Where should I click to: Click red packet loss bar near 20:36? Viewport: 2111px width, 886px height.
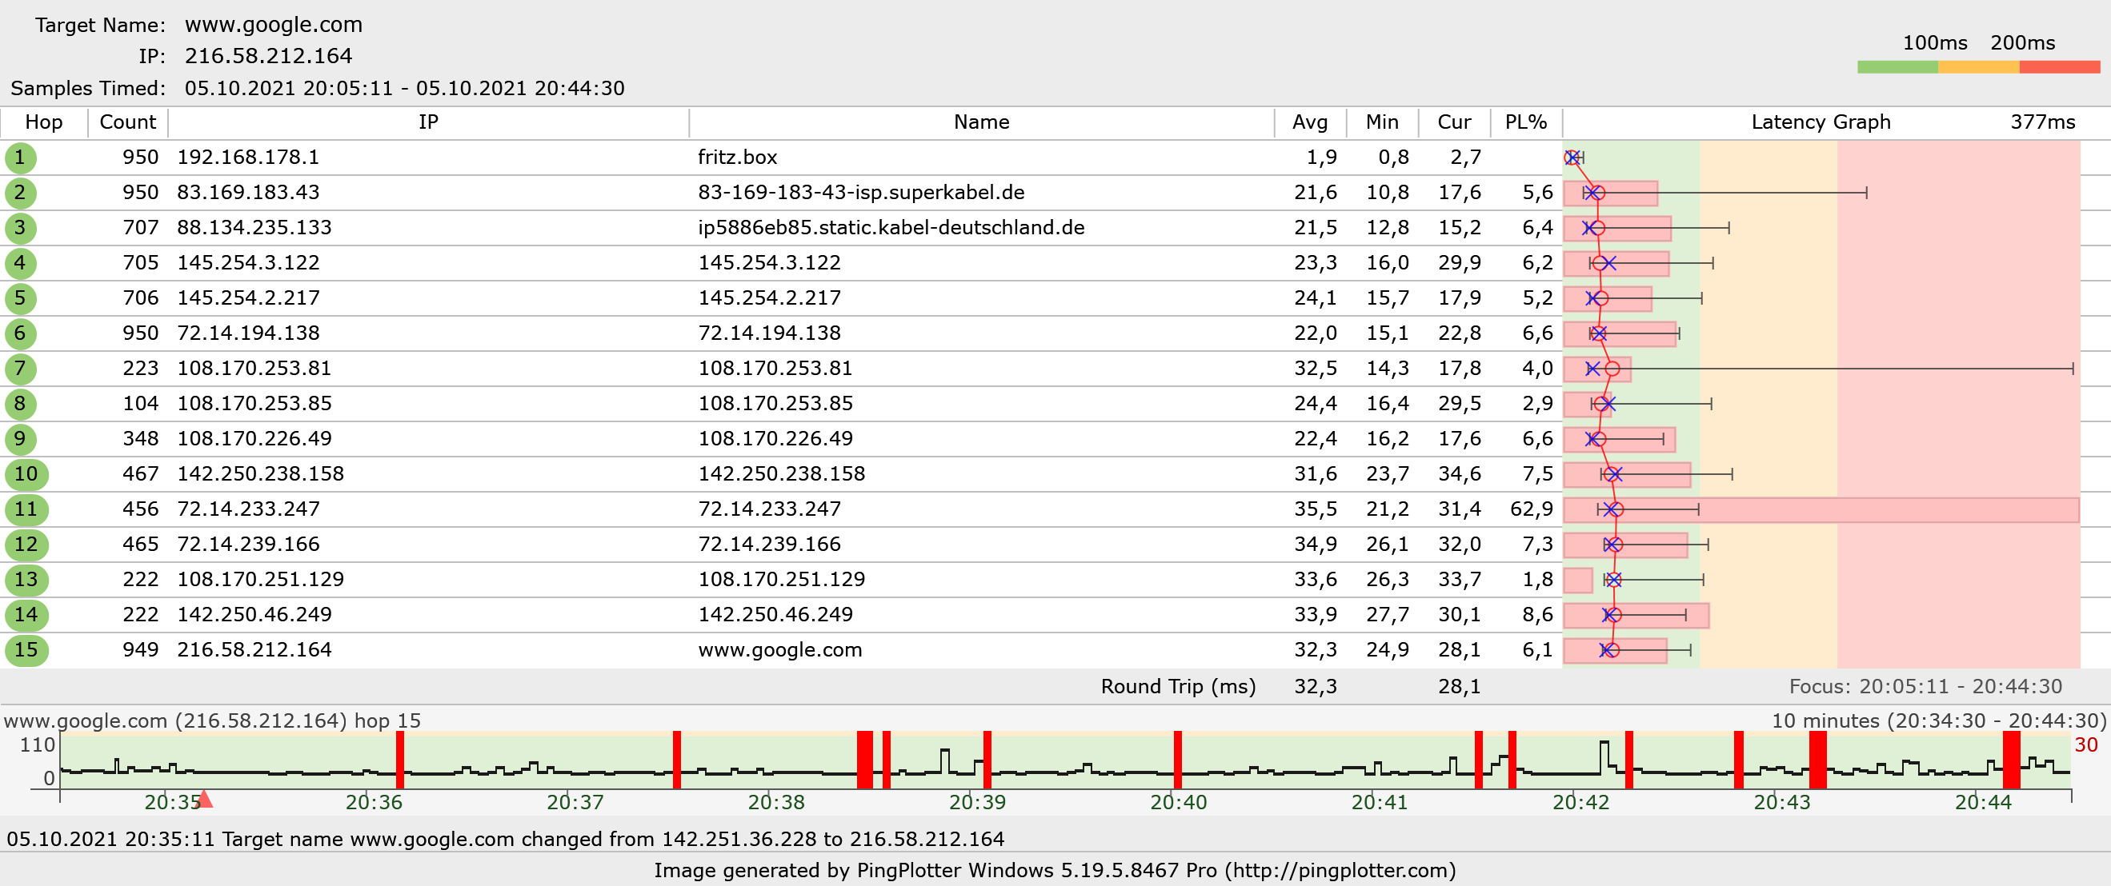coord(400,759)
